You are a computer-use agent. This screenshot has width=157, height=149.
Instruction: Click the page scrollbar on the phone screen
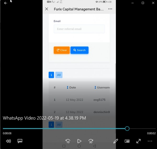pyautogui.click(x=115, y=99)
